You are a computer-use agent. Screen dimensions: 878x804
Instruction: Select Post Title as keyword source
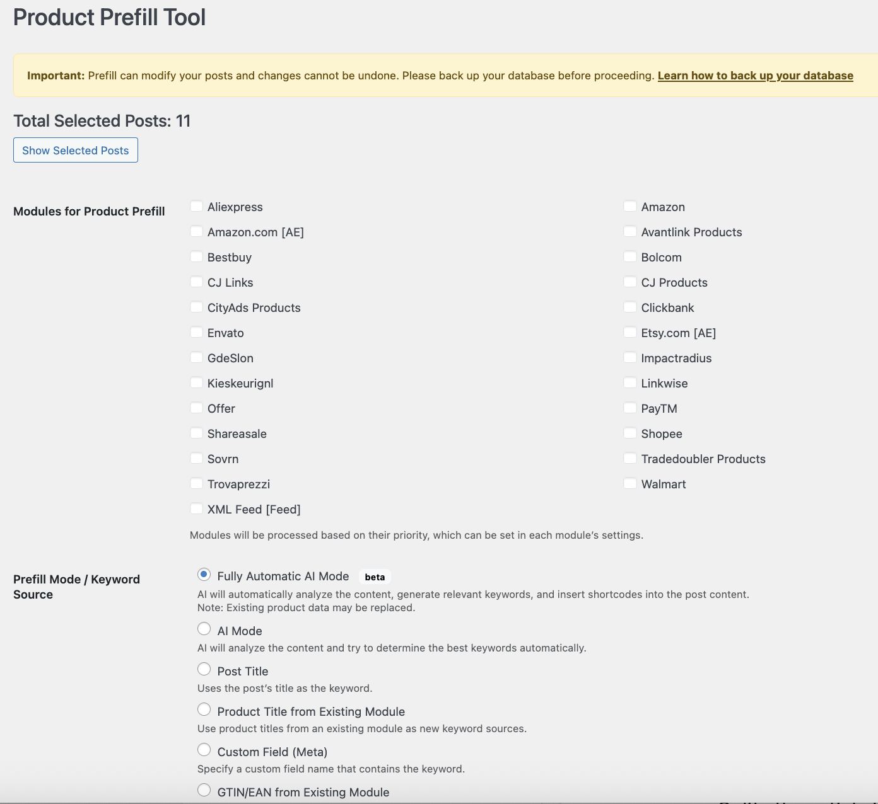point(204,669)
